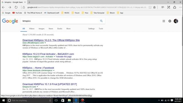Open the More search categories menu
Screen dimensions: 183x103
(69, 29)
